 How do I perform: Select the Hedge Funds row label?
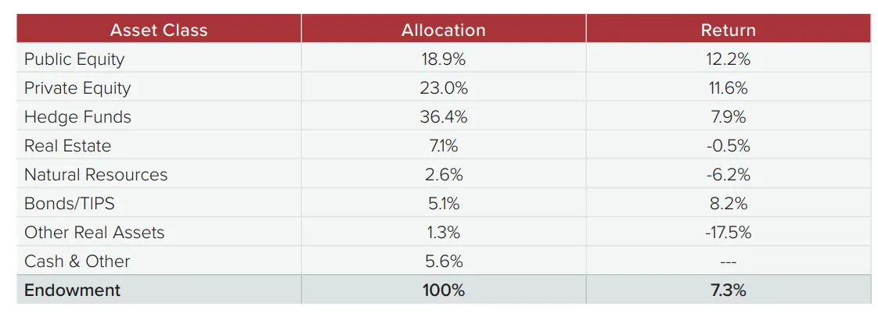coord(77,117)
